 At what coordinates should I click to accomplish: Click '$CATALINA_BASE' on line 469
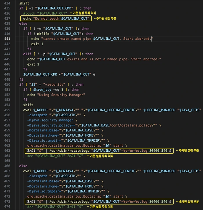[x=79, y=181]
